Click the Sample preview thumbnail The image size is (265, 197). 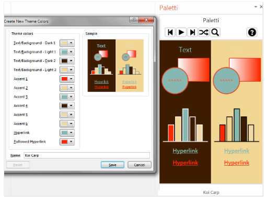(x=116, y=66)
